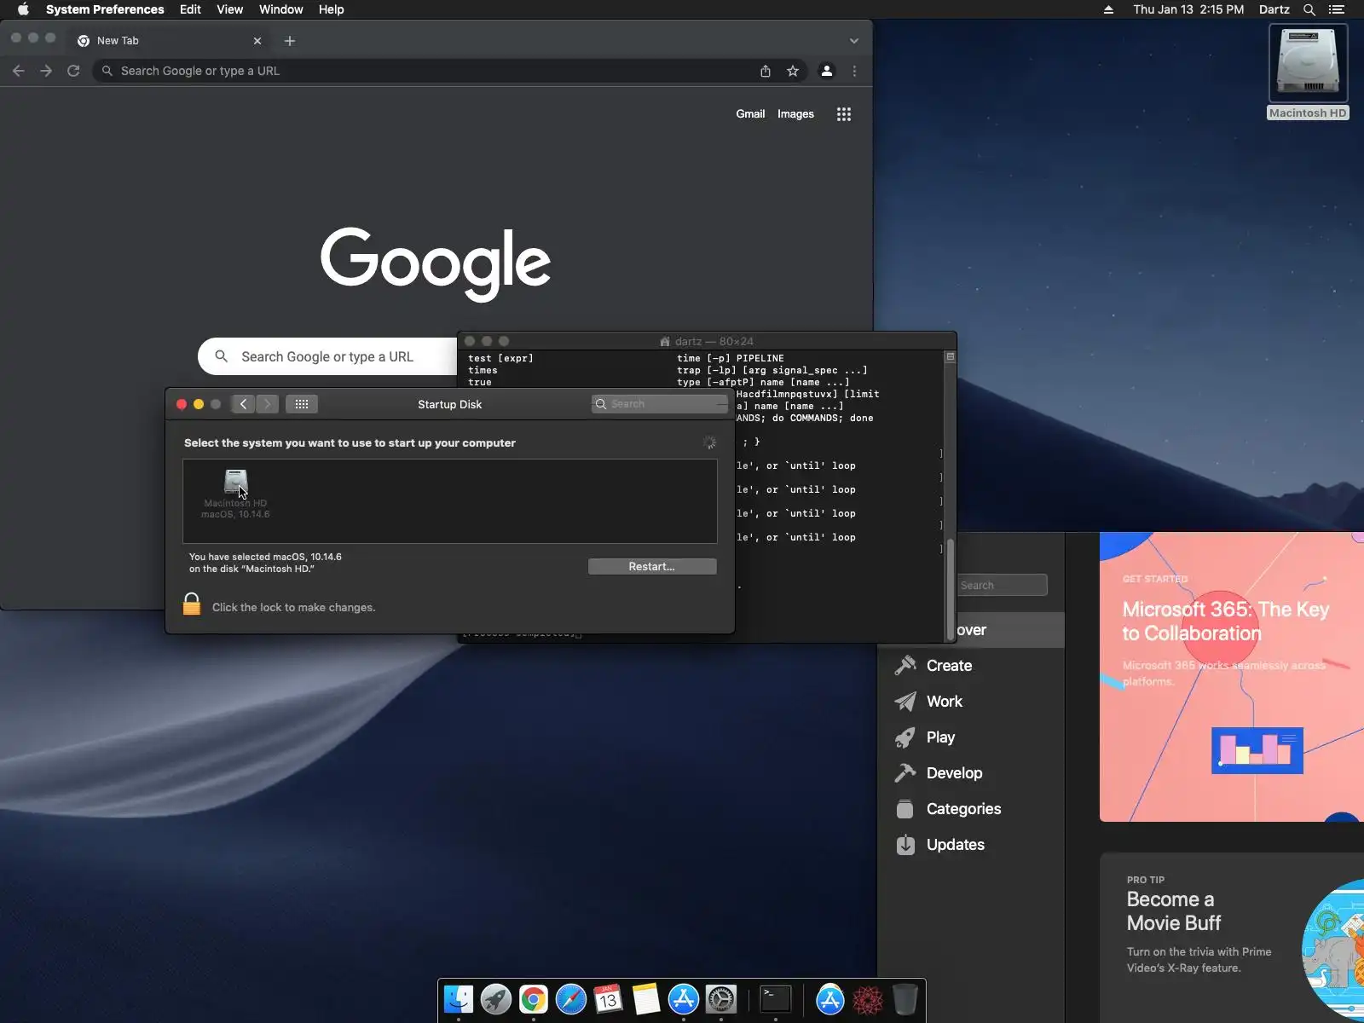This screenshot has height=1023, width=1364.
Task: Click the Restart... button
Action: 652,567
